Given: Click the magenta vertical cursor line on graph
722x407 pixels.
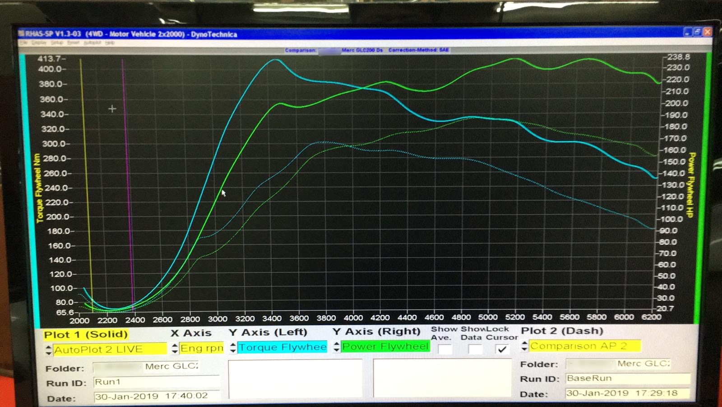Looking at the screenshot, I should tap(127, 181).
